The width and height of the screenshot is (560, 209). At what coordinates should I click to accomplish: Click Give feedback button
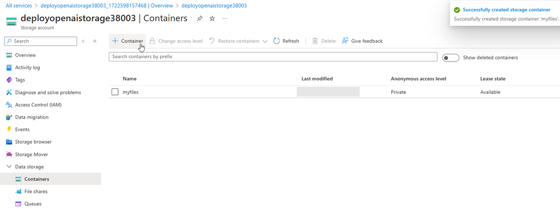click(x=362, y=41)
